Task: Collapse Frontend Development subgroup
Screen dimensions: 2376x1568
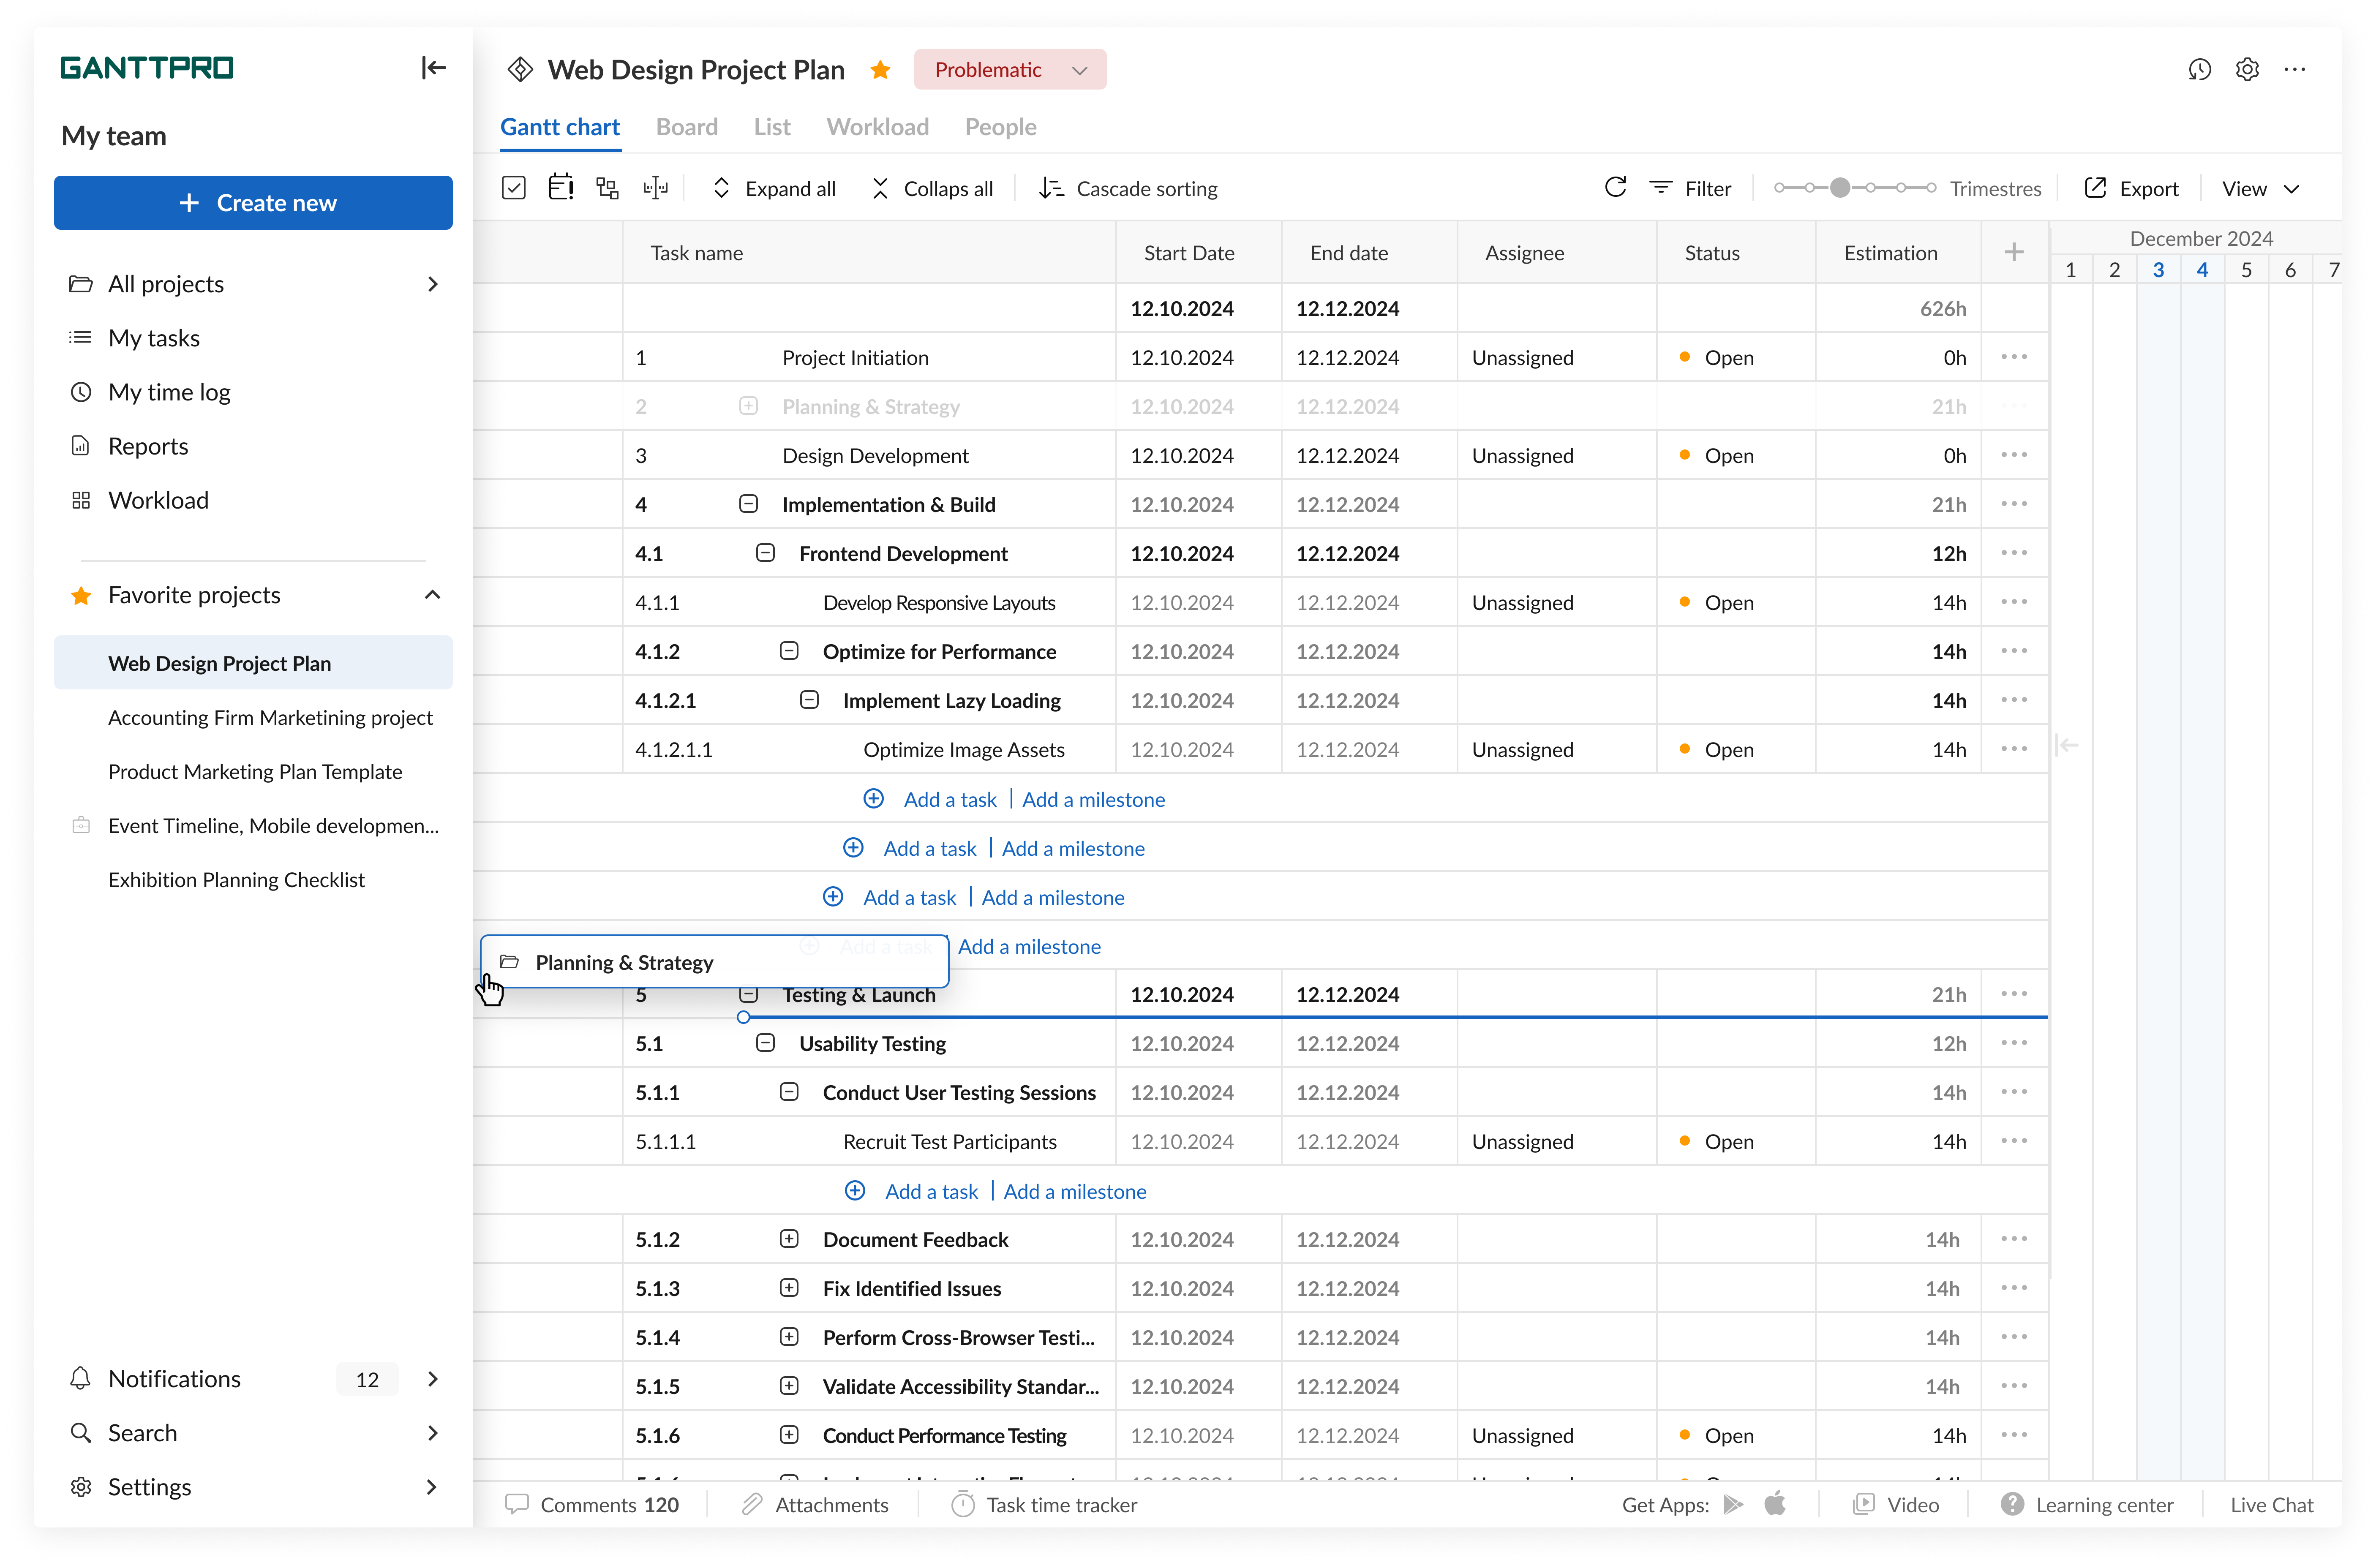Action: click(765, 553)
